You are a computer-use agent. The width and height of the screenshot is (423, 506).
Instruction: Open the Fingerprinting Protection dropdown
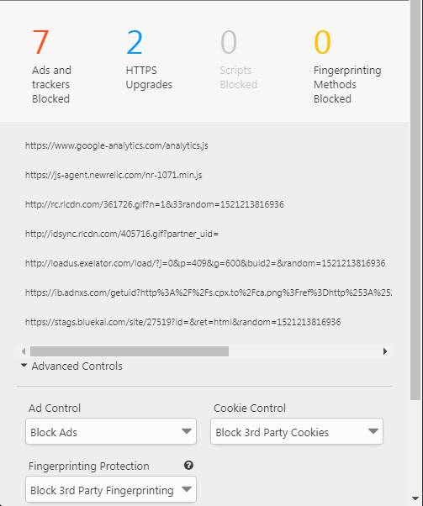[111, 489]
